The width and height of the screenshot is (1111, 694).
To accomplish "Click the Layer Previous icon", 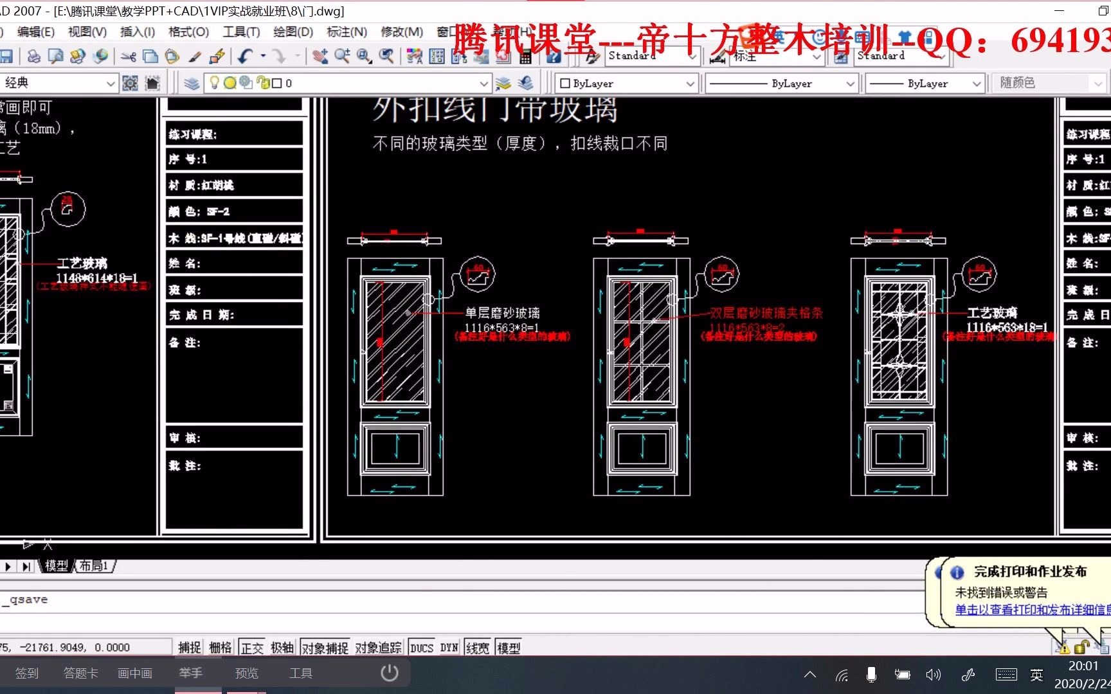I will [x=526, y=84].
